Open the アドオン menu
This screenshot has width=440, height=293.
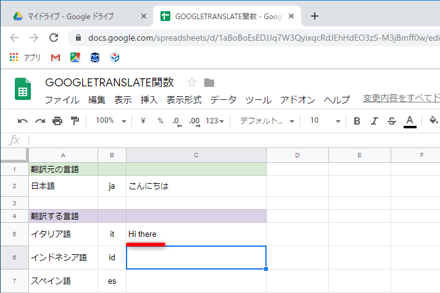pos(297,99)
